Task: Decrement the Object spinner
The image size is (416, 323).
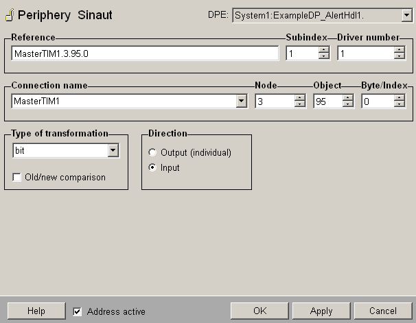Action: pyautogui.click(x=348, y=105)
